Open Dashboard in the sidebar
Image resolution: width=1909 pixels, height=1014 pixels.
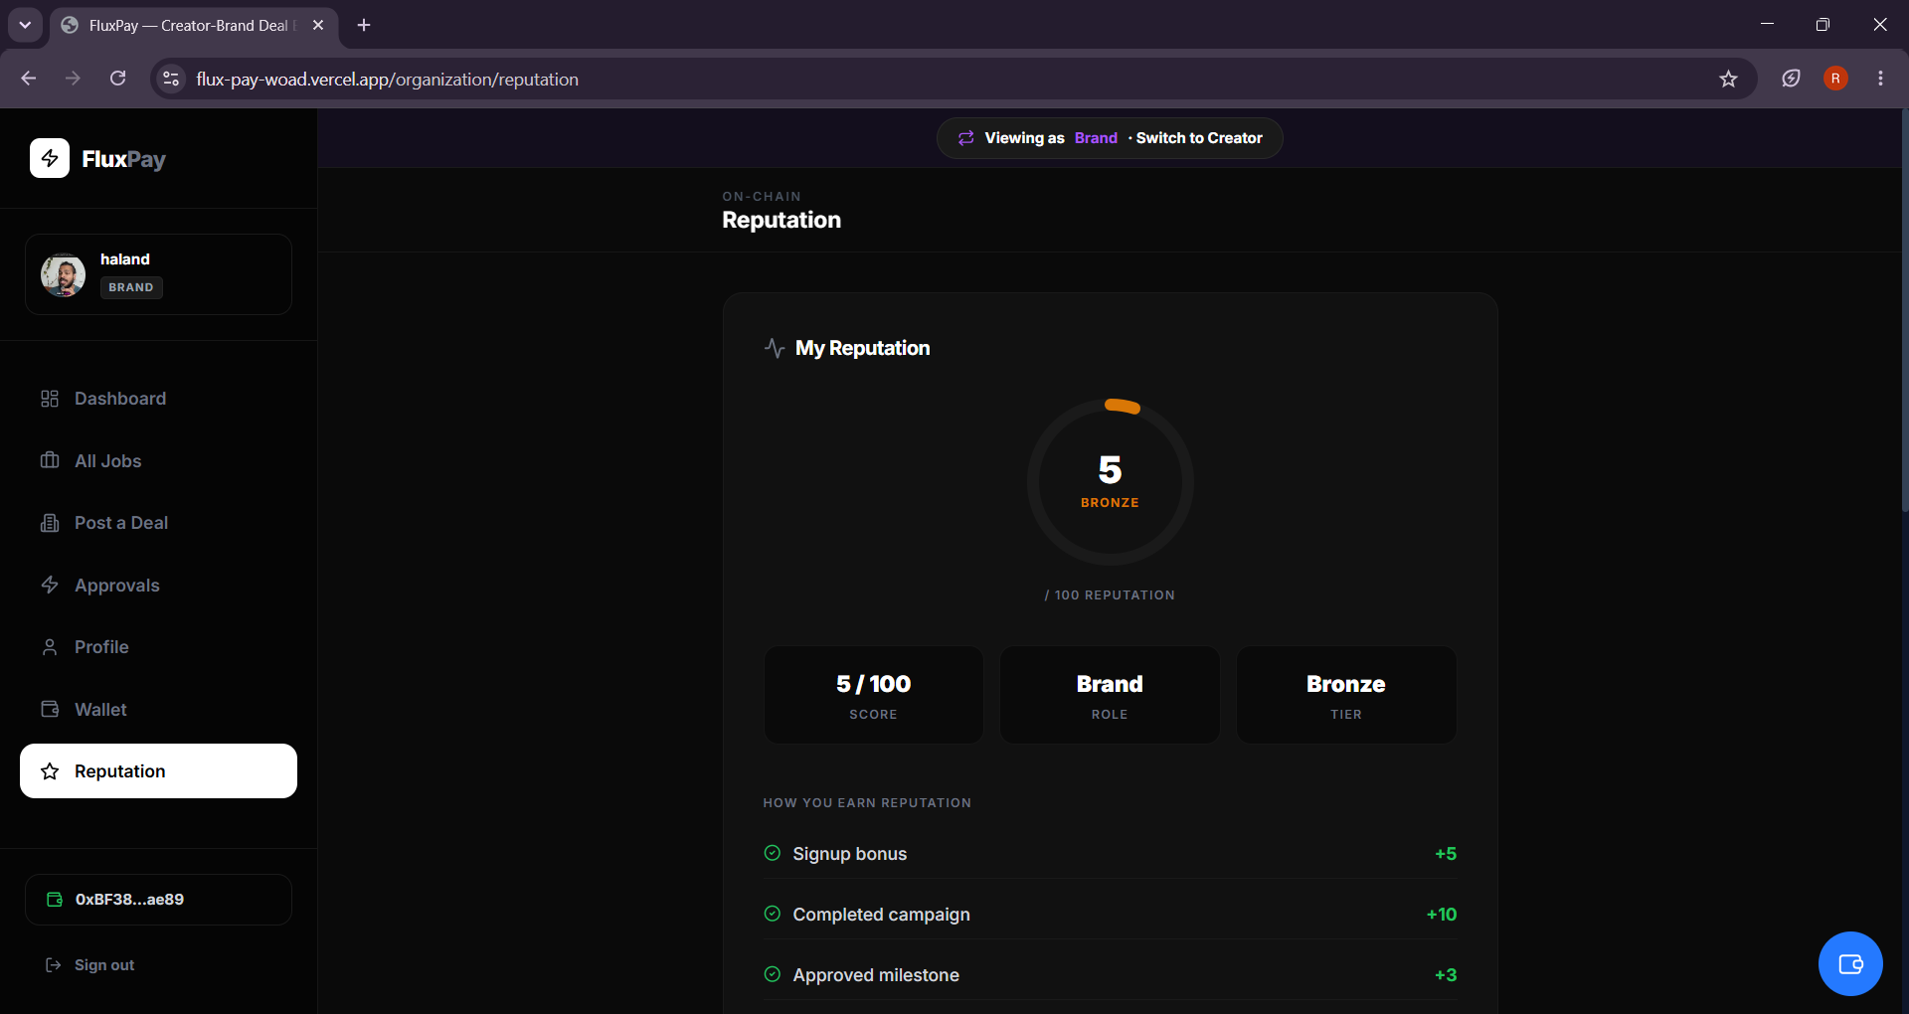(x=158, y=399)
